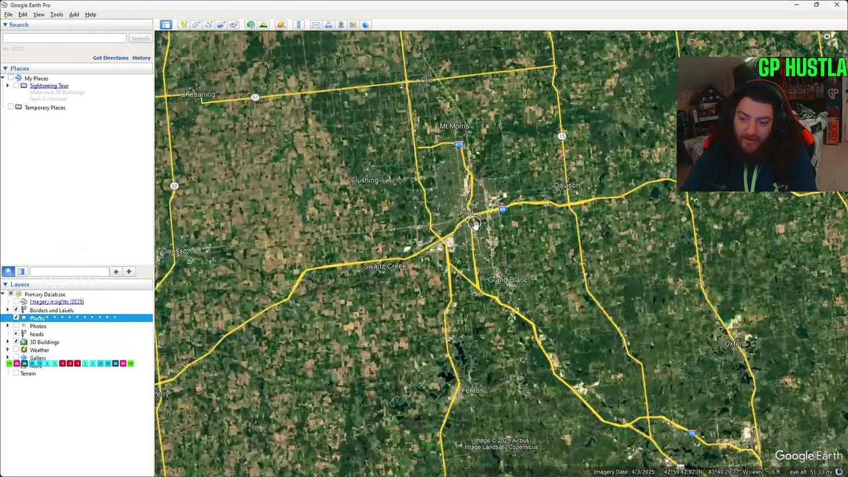Check the My Places checkbox
Image resolution: width=848 pixels, height=477 pixels.
pos(11,78)
